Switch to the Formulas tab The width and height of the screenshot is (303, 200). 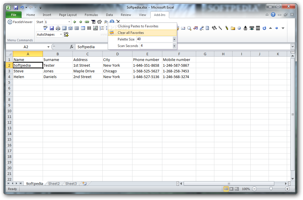coord(91,15)
